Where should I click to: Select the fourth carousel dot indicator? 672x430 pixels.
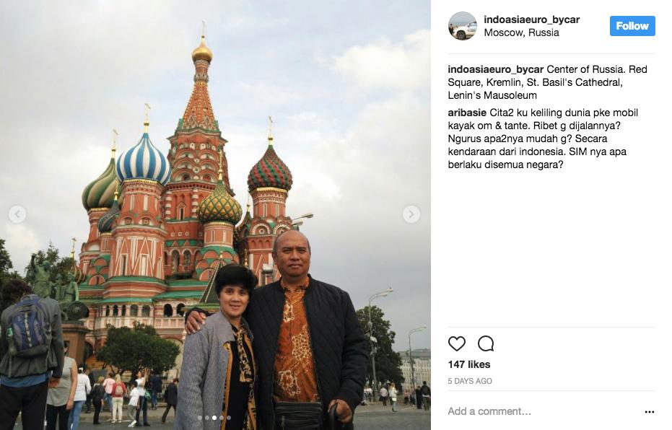tap(222, 418)
